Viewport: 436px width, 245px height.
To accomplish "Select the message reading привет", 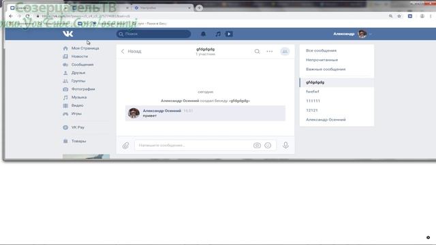I will pyautogui.click(x=205, y=113).
